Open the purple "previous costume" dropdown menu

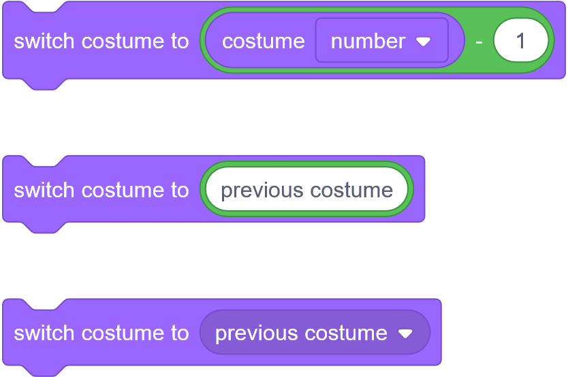point(315,333)
